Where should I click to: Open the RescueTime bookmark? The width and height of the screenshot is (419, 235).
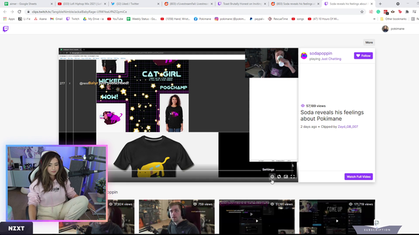278,19
